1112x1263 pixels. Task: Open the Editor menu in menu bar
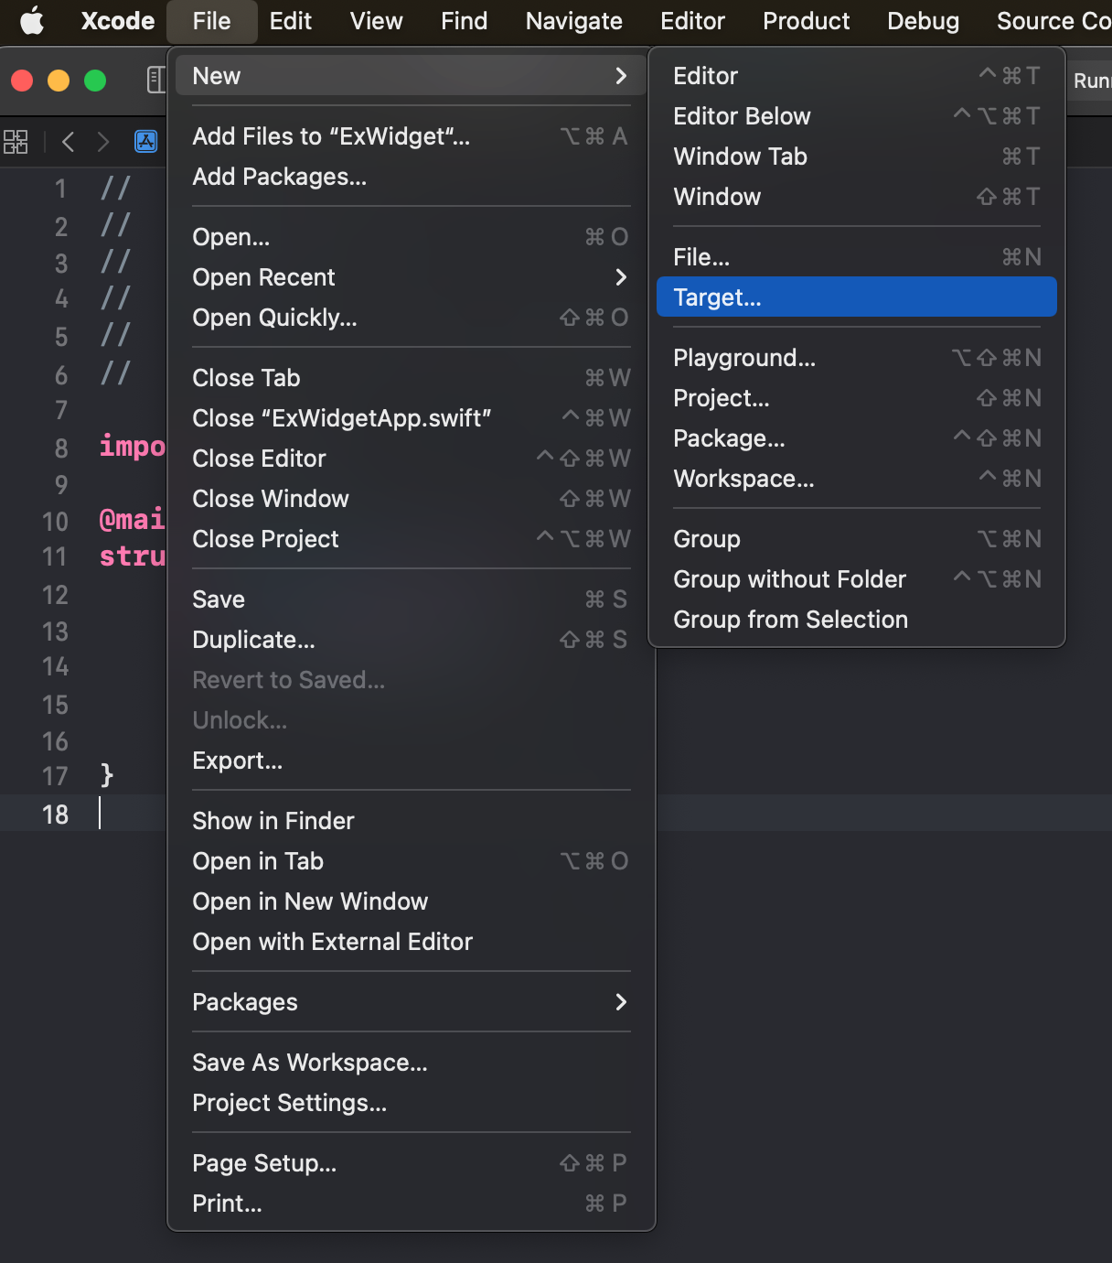click(x=692, y=20)
